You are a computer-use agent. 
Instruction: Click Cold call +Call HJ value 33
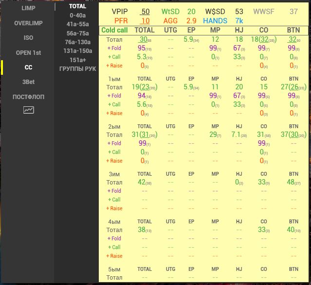239,57
